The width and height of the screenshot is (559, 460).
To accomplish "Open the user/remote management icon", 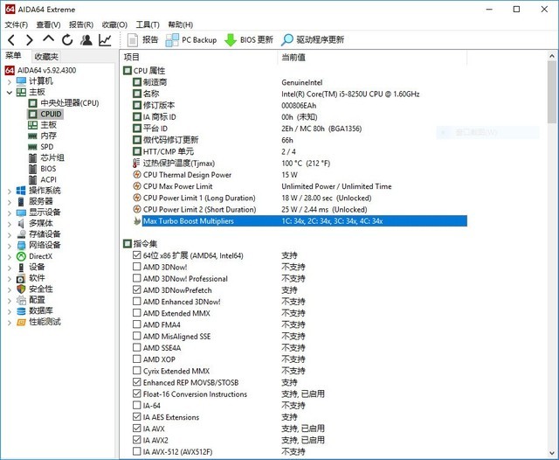I will (86, 40).
